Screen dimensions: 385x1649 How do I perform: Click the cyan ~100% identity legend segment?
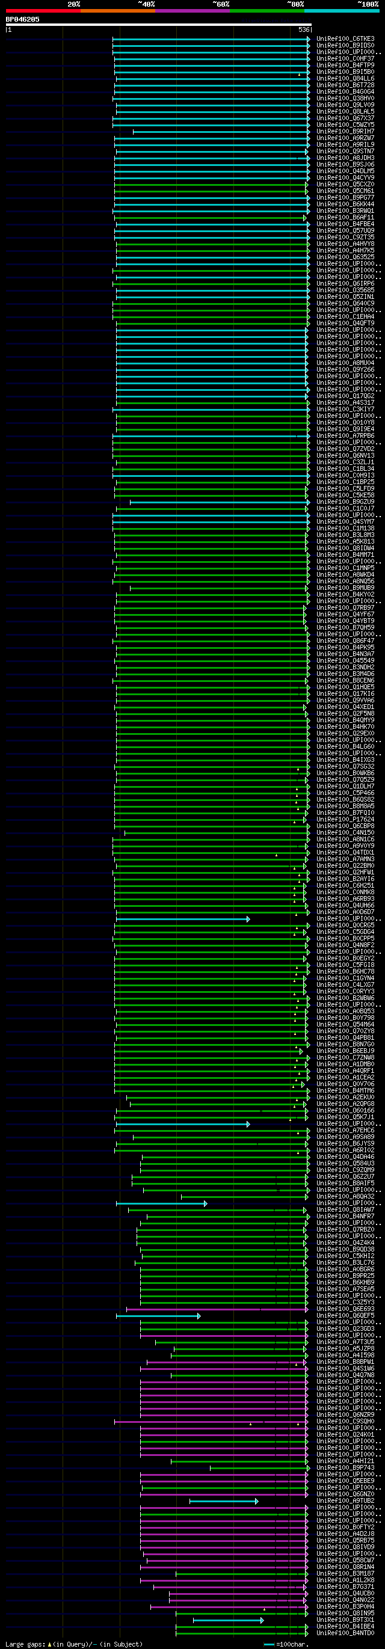[x=342, y=11]
